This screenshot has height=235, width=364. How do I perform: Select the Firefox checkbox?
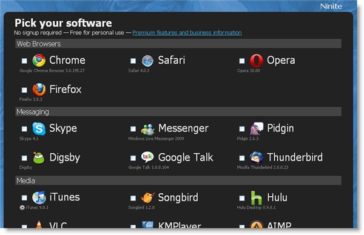[24, 90]
